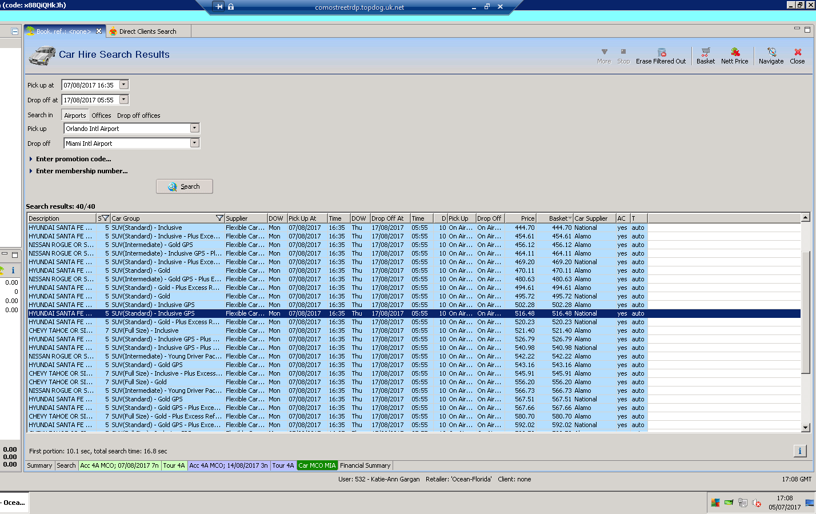The width and height of the screenshot is (816, 514).
Task: Click the Search button
Action: point(184,186)
